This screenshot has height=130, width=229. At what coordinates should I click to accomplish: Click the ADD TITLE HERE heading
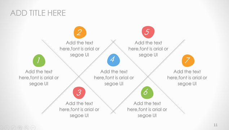(x=38, y=13)
